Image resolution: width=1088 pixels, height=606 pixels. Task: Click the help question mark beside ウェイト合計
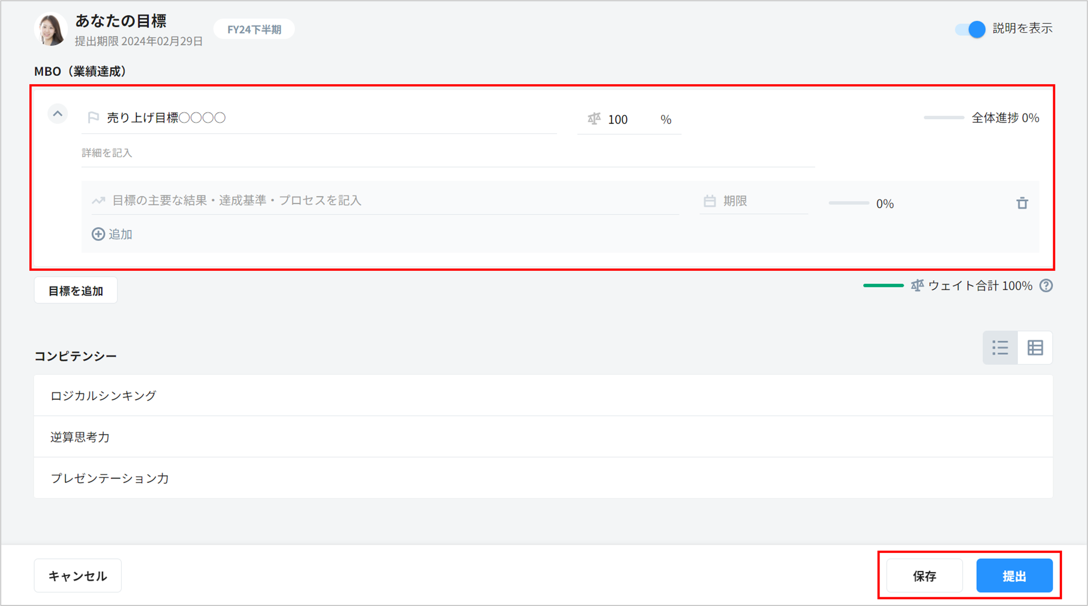[1046, 286]
